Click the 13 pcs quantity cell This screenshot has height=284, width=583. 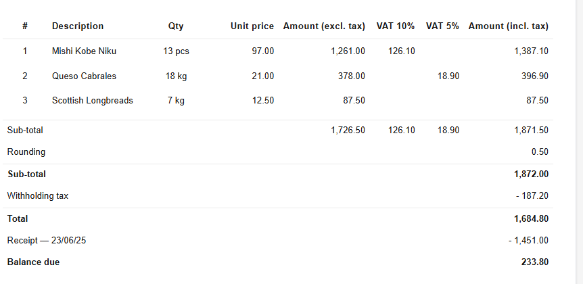(x=176, y=51)
